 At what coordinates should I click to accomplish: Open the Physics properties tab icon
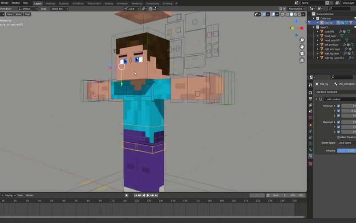tap(310, 131)
